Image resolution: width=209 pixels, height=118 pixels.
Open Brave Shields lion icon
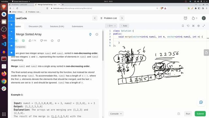162,8
